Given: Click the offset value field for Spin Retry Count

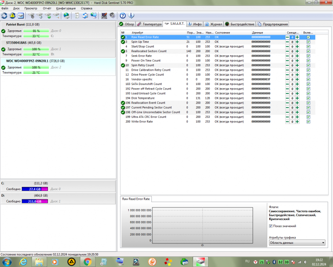Looking at the screenshot, I should point(292,65).
